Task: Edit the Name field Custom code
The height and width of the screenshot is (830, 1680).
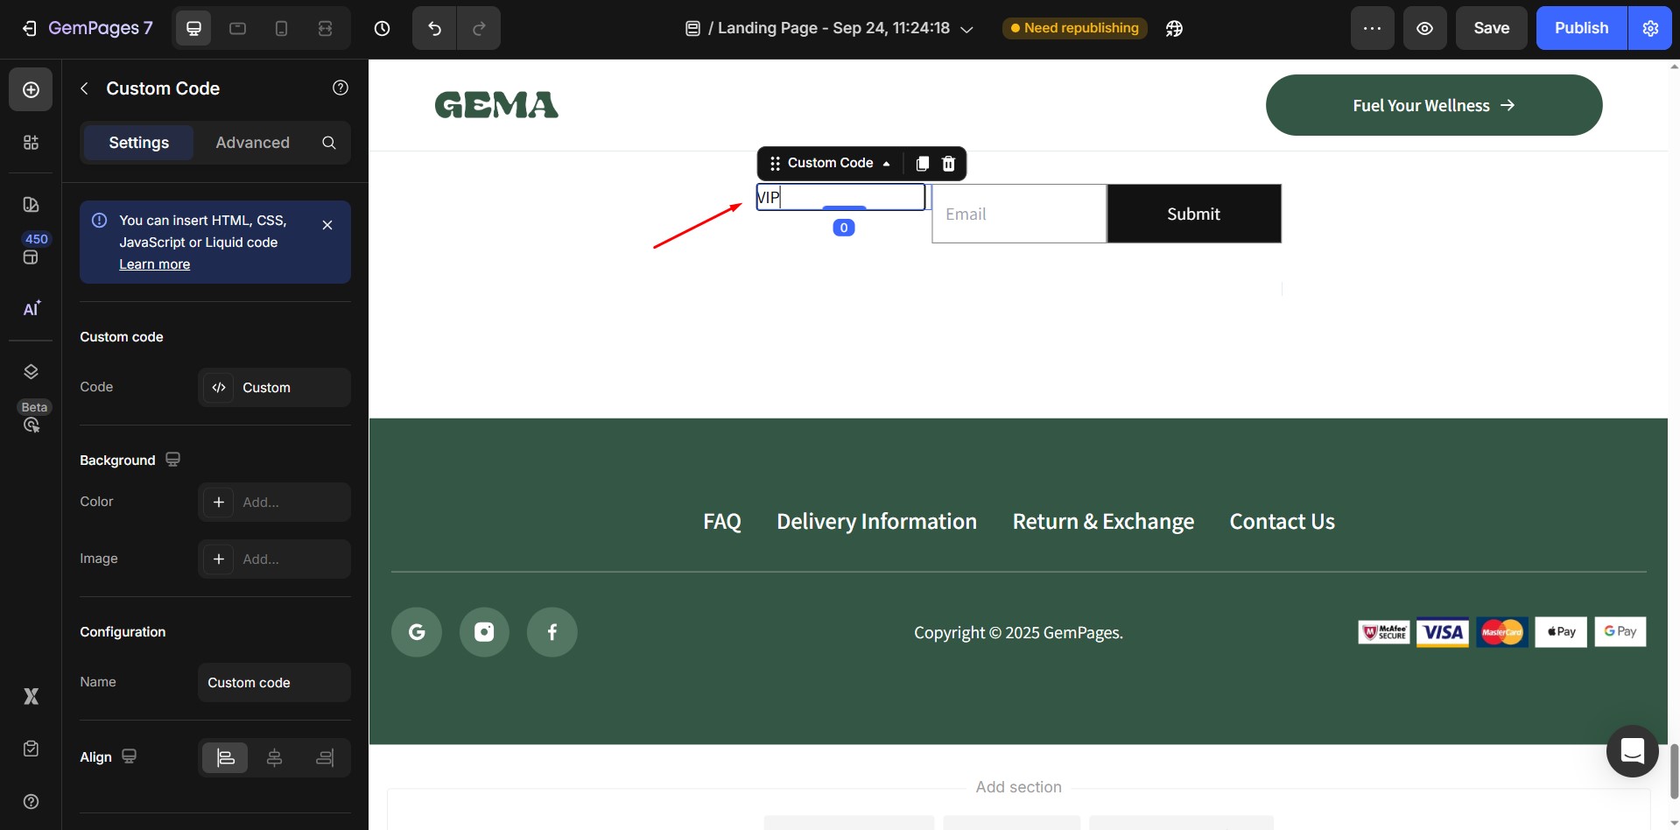Action: (274, 682)
